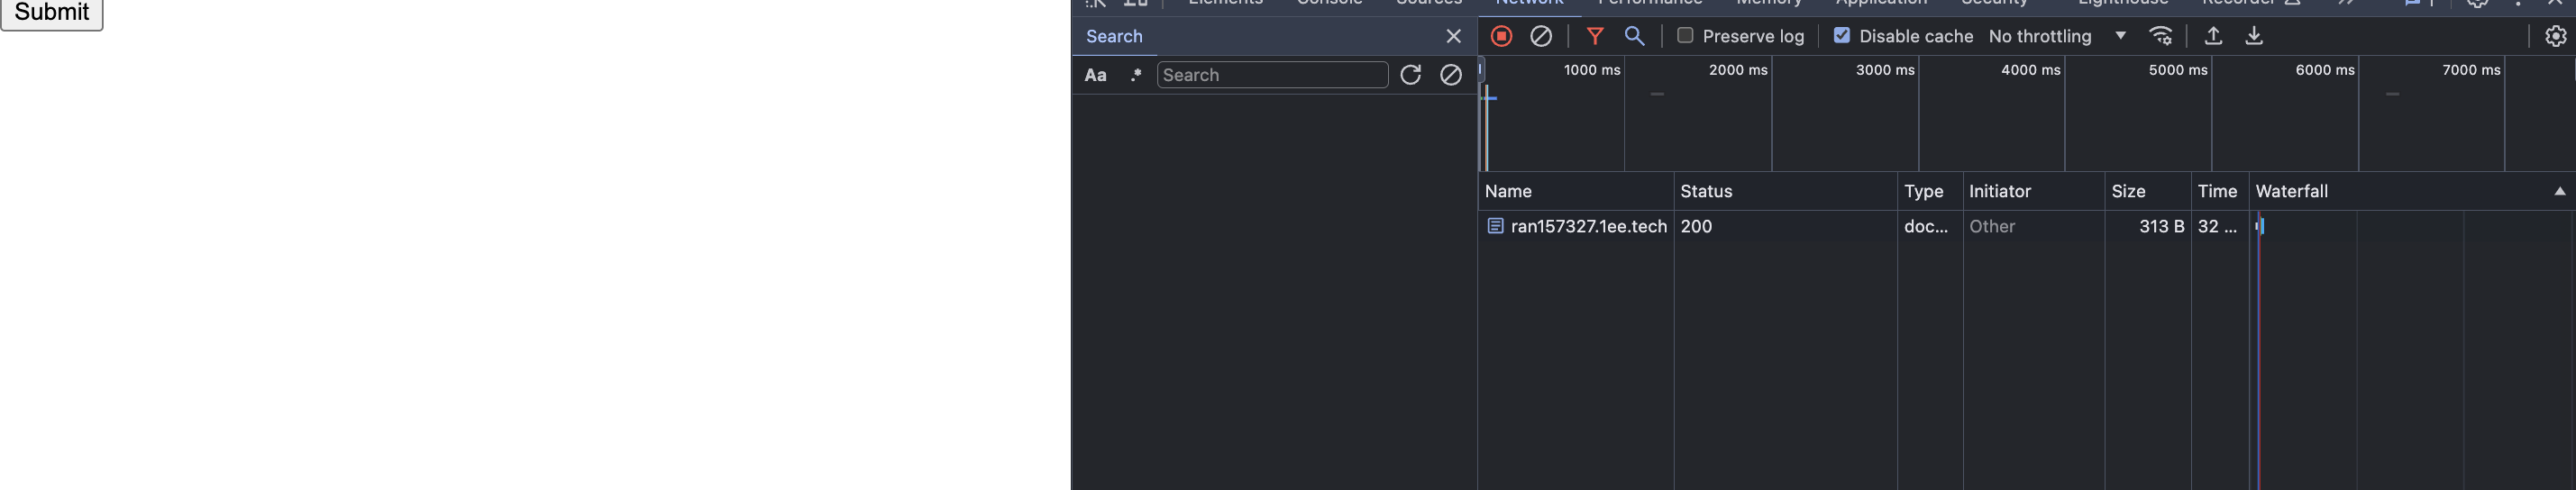Sort requests by the Type column

(x=1930, y=191)
